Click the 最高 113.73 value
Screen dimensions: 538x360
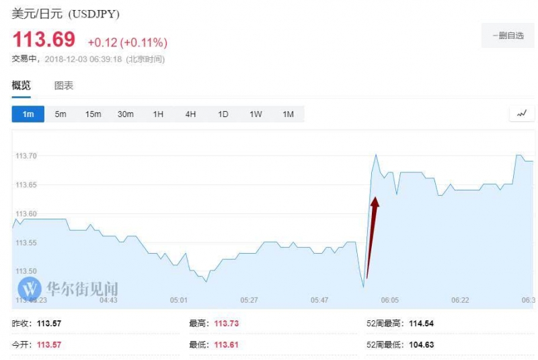coord(227,323)
